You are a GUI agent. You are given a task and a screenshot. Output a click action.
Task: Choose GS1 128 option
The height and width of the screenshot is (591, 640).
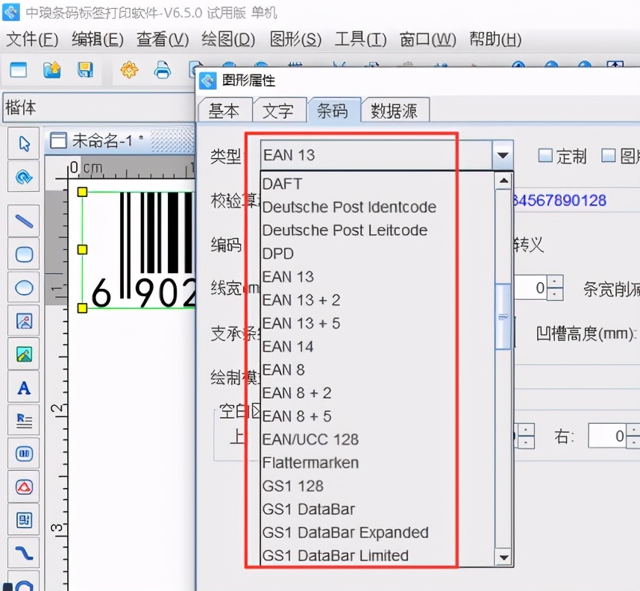click(x=377, y=487)
